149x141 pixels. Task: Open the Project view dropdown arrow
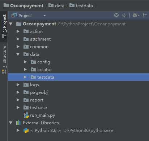point(45,16)
